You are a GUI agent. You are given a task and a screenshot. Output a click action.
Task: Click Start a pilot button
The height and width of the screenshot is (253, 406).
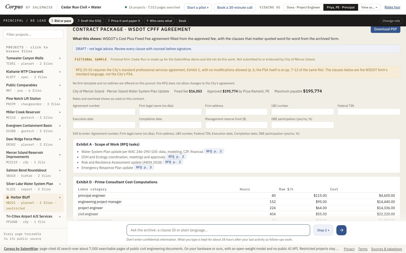[198, 7]
